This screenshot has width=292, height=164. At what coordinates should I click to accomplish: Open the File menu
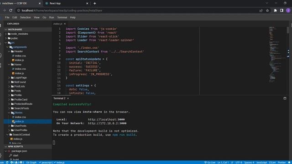(x=7, y=17)
